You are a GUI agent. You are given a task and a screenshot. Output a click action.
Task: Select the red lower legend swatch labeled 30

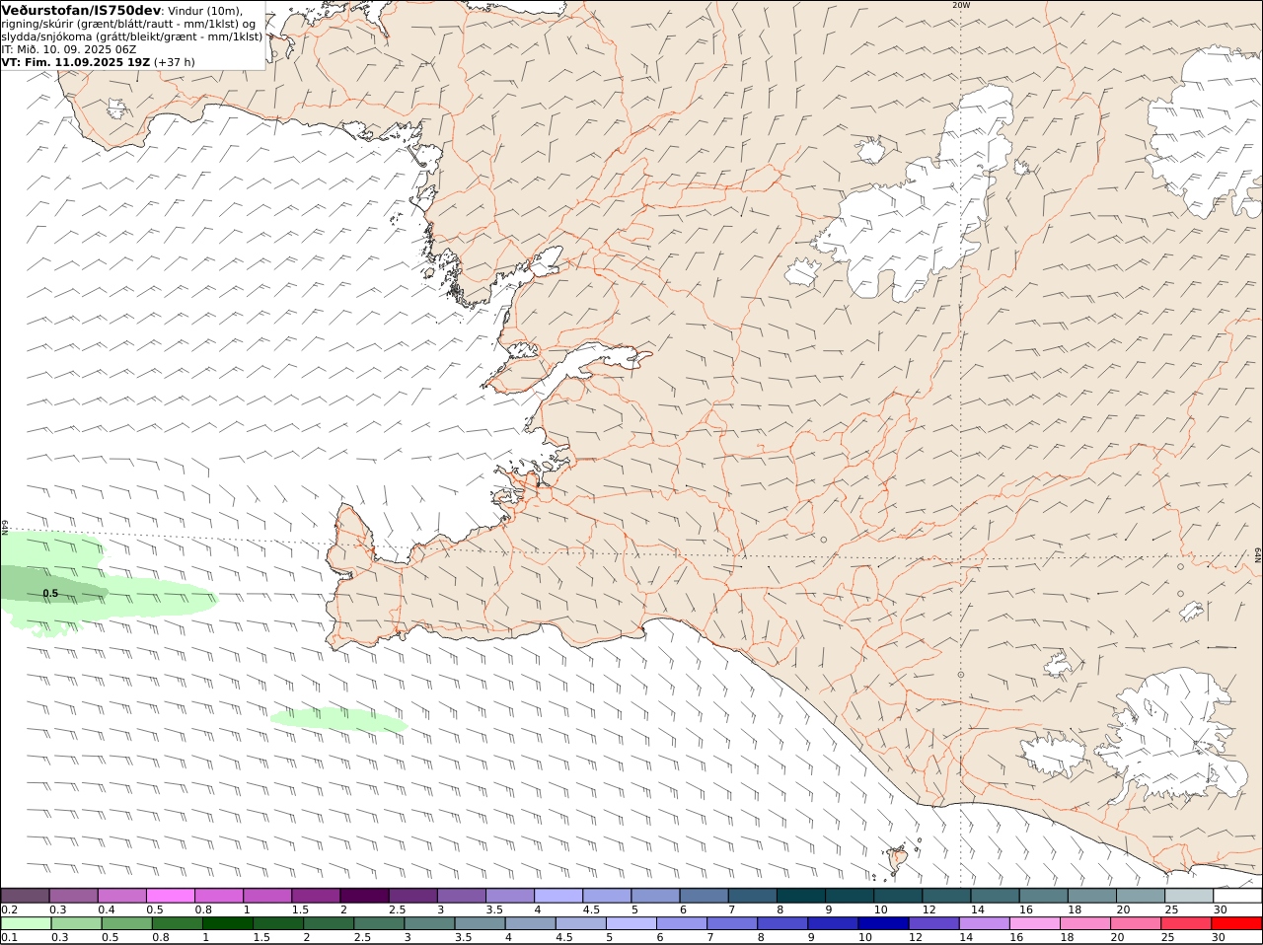click(x=1236, y=923)
